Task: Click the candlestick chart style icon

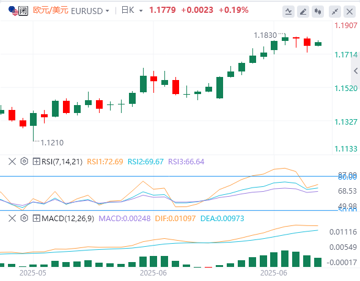Action: click(x=318, y=11)
